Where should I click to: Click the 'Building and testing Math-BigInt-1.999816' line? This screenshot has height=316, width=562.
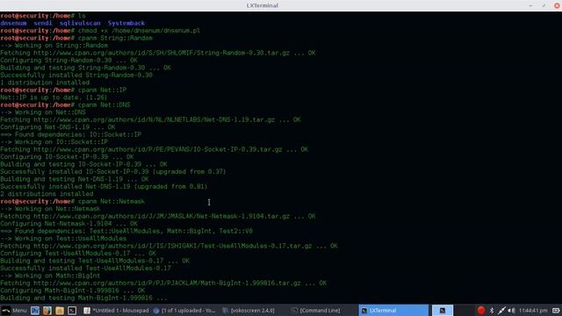pyautogui.click(x=83, y=298)
